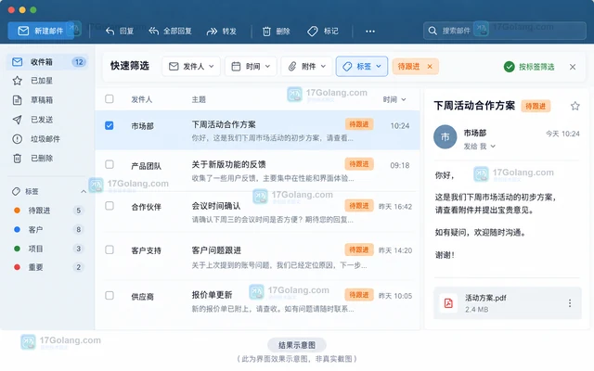Click the 市 sender avatar
The image size is (594, 371).
pyautogui.click(x=445, y=136)
